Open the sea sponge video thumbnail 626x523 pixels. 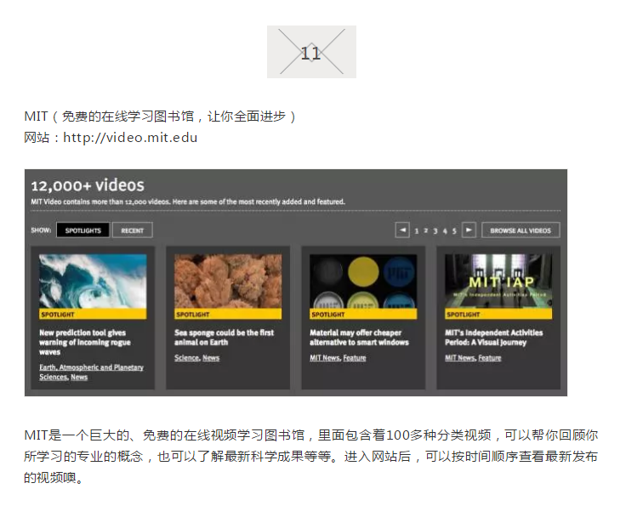228,281
